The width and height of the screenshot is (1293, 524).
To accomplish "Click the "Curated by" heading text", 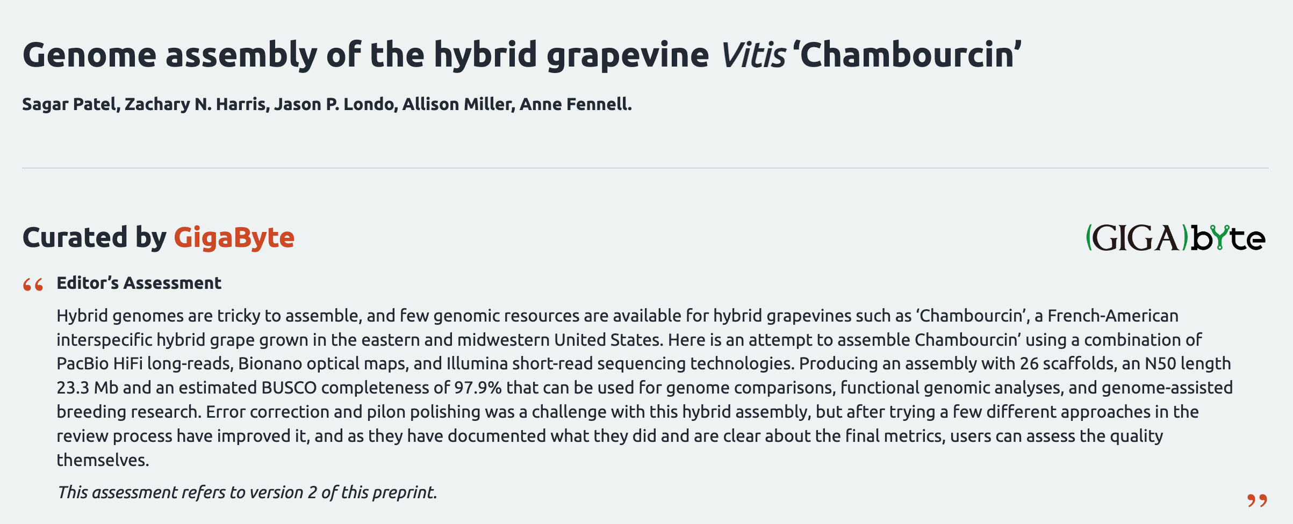I will [94, 238].
